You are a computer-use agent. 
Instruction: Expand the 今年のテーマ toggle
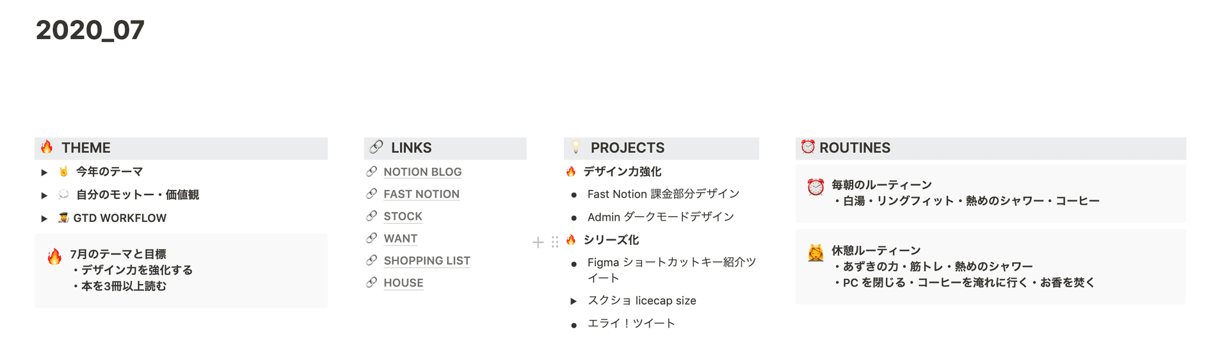[44, 172]
